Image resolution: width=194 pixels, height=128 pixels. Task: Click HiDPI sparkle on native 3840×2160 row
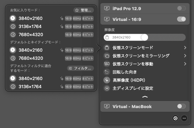click(x=62, y=50)
